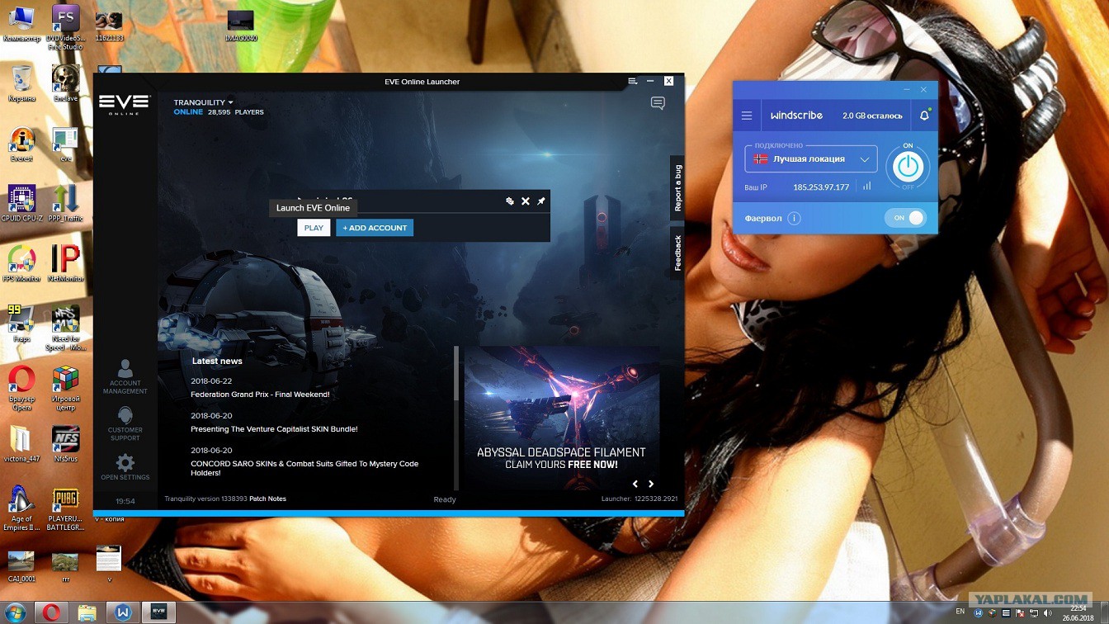The width and height of the screenshot is (1109, 624).
Task: Open the chat bubble icon in EVE launcher
Action: [x=658, y=104]
